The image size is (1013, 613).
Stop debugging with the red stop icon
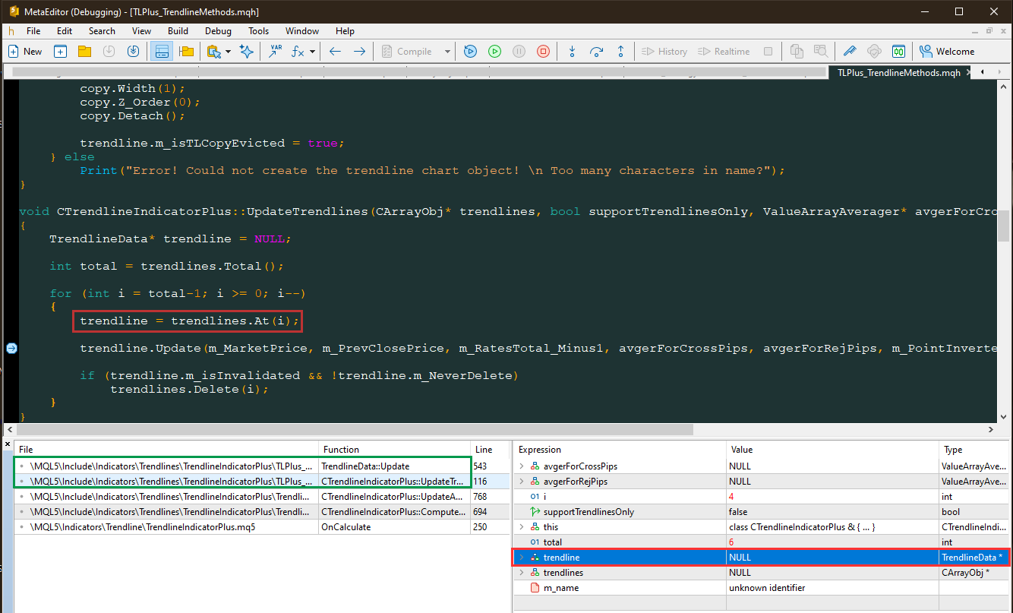click(x=543, y=51)
